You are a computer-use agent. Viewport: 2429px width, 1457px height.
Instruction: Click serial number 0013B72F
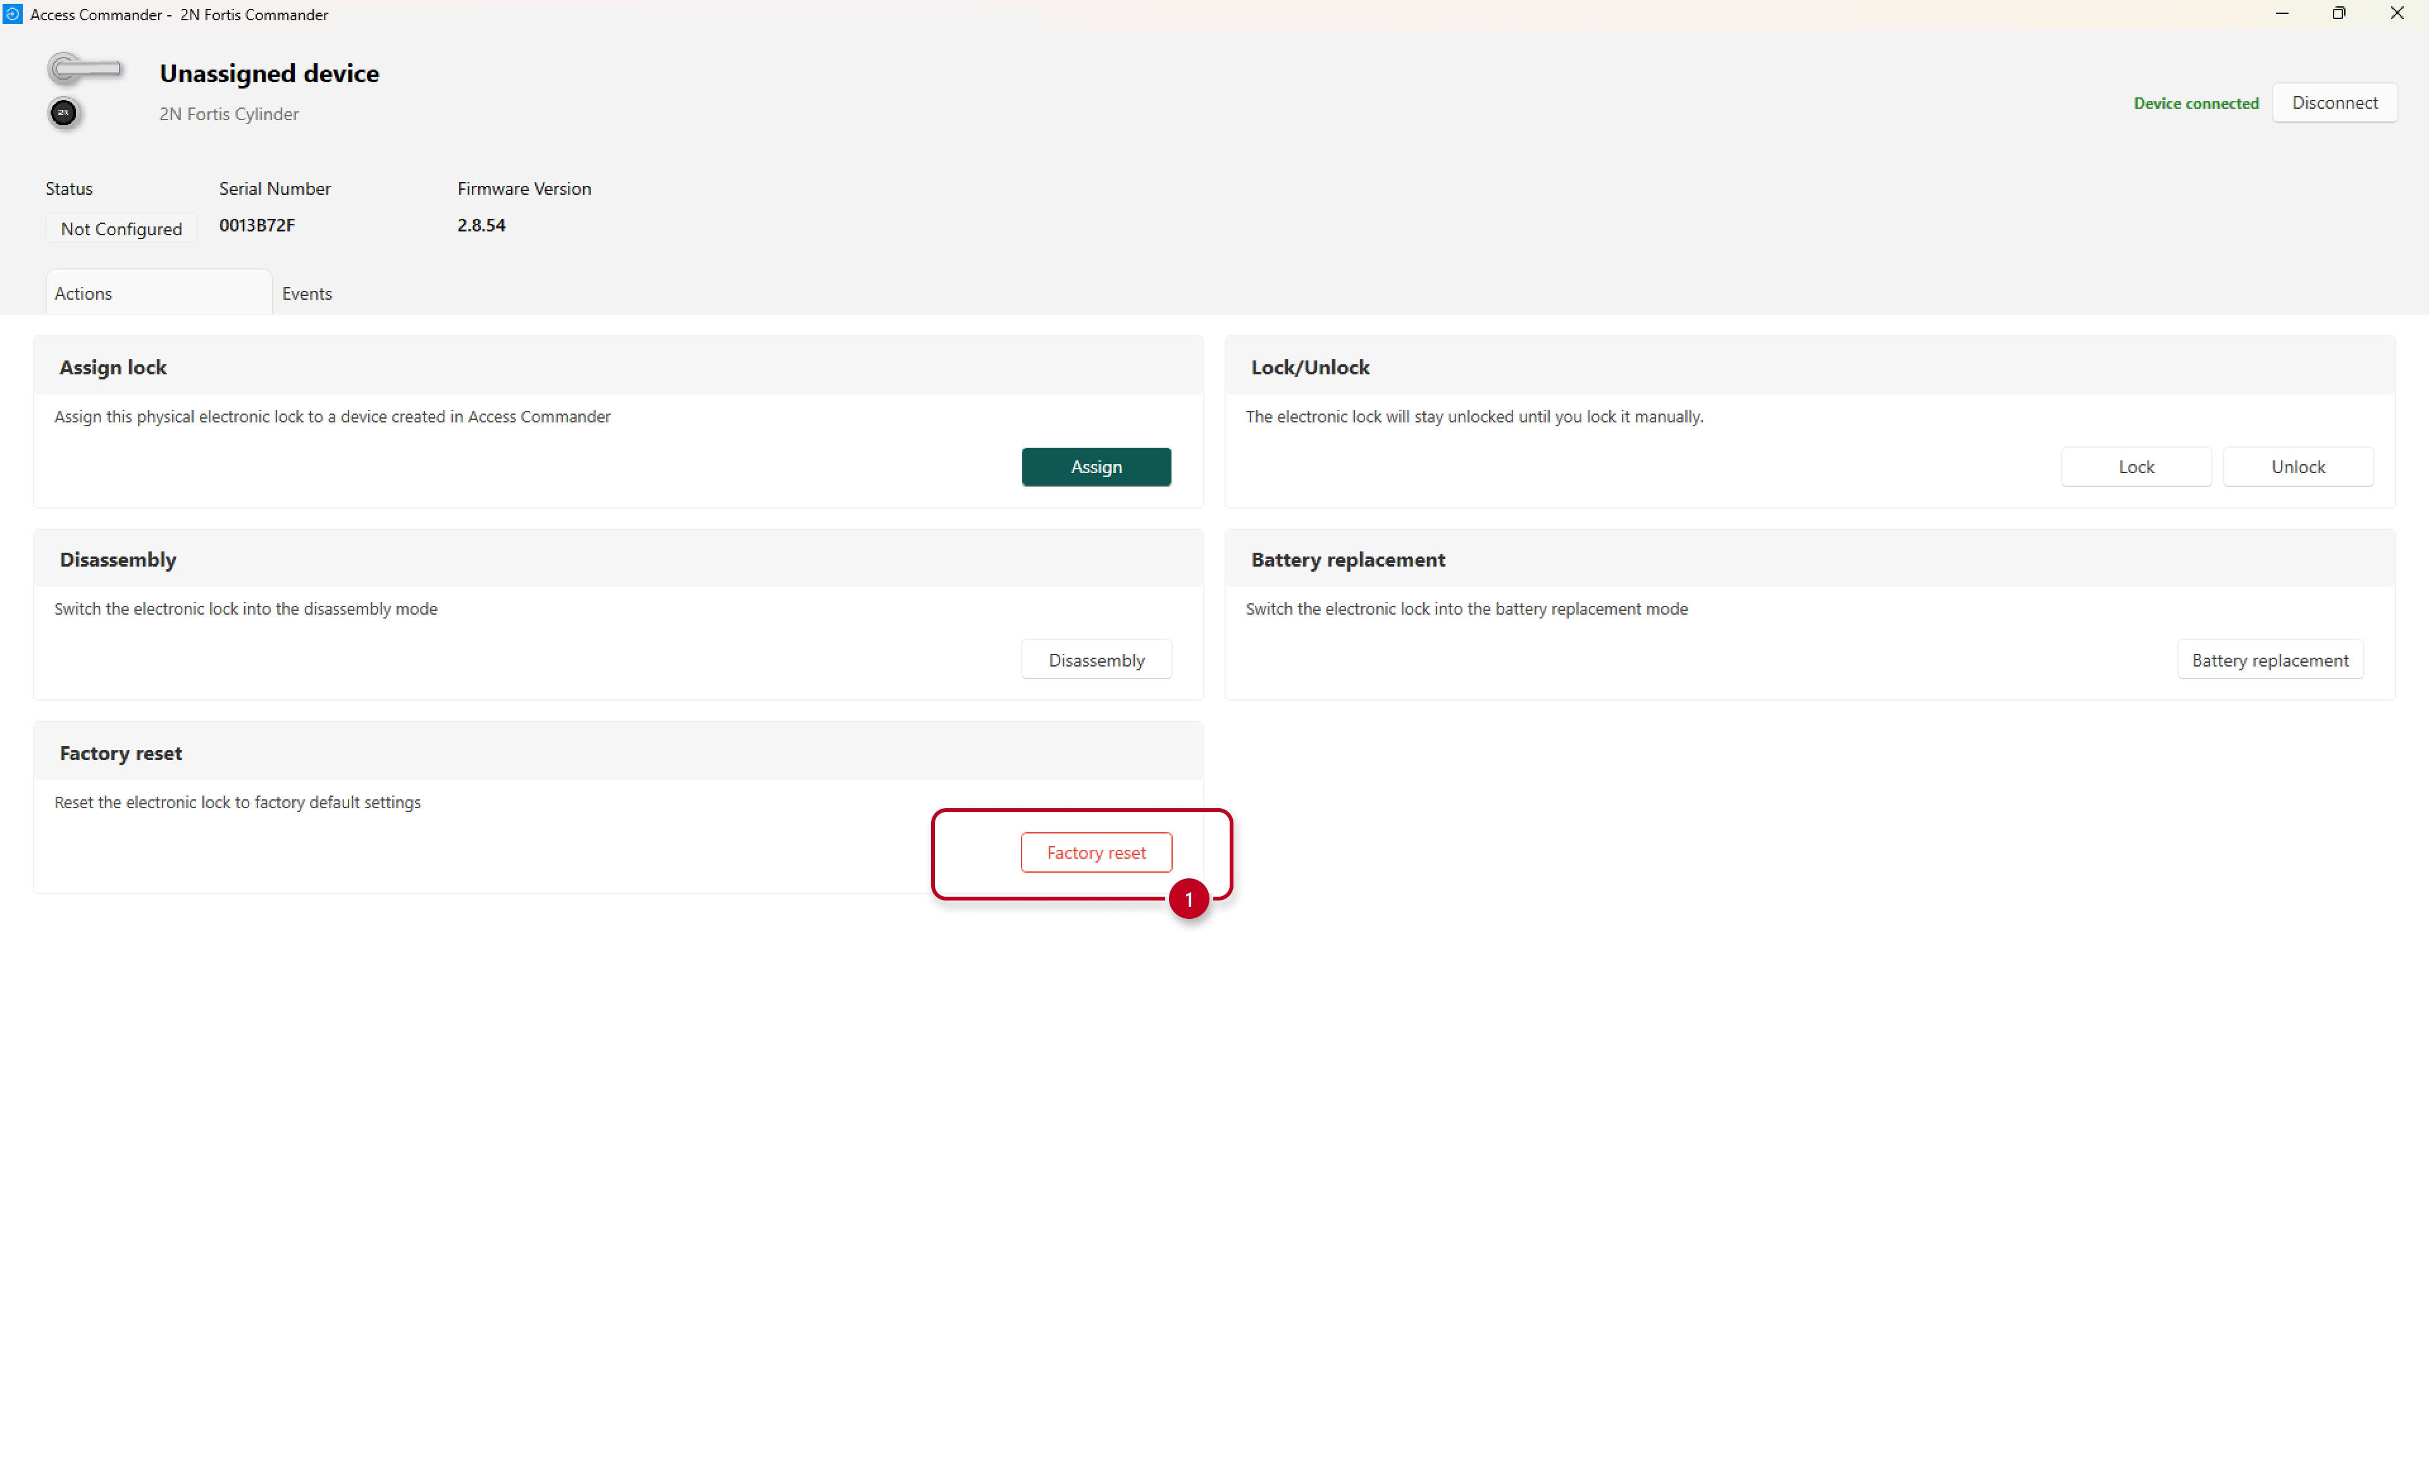[x=257, y=226]
